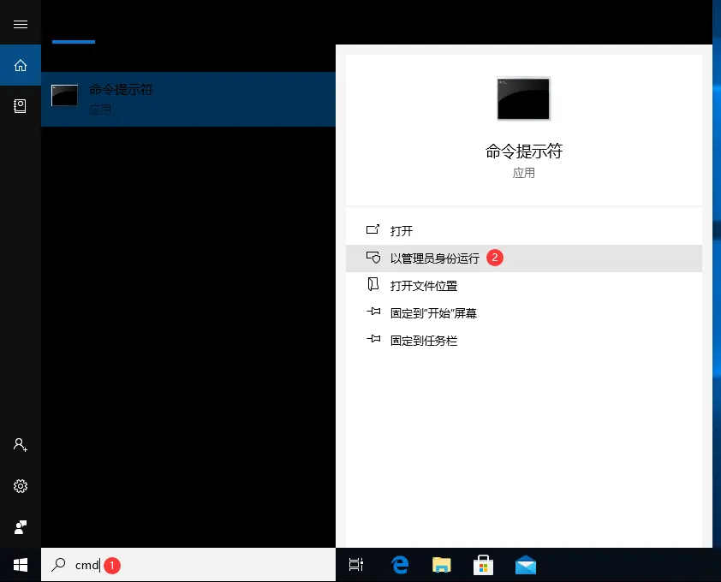This screenshot has height=582, width=721.
Task: Select the Home filter in the sidebar
Action: [x=21, y=65]
